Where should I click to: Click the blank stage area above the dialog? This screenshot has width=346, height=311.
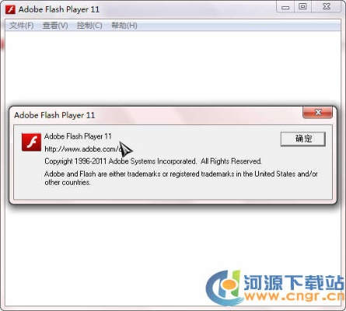[x=173, y=68]
